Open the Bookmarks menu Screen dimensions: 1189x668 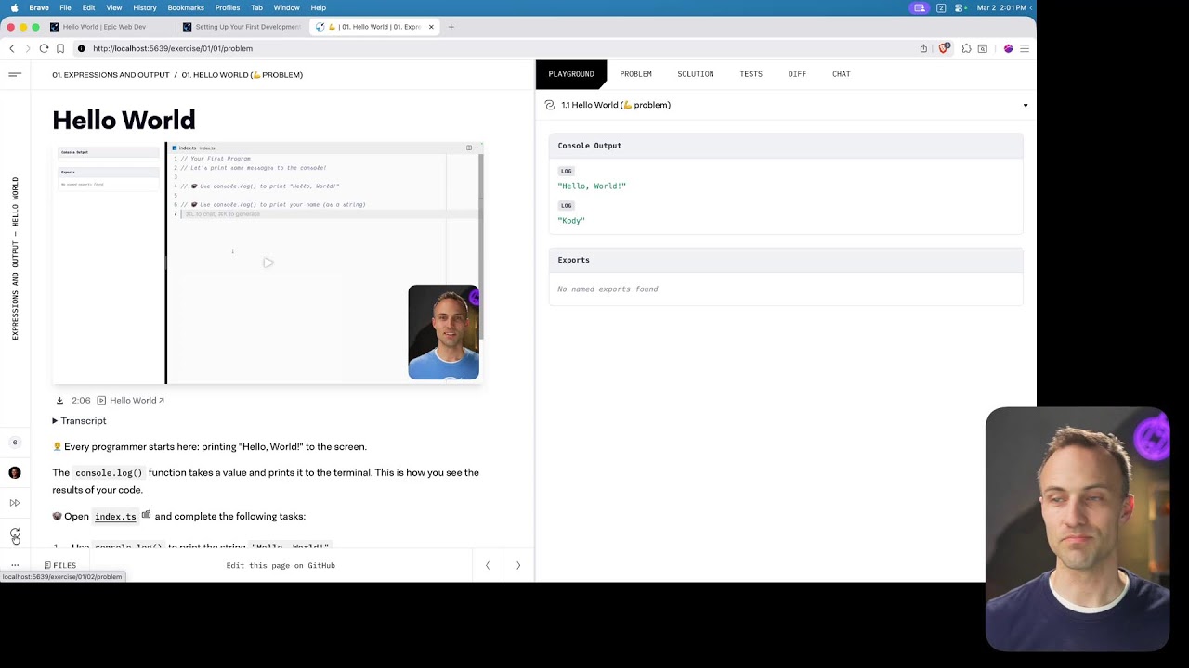click(x=186, y=7)
